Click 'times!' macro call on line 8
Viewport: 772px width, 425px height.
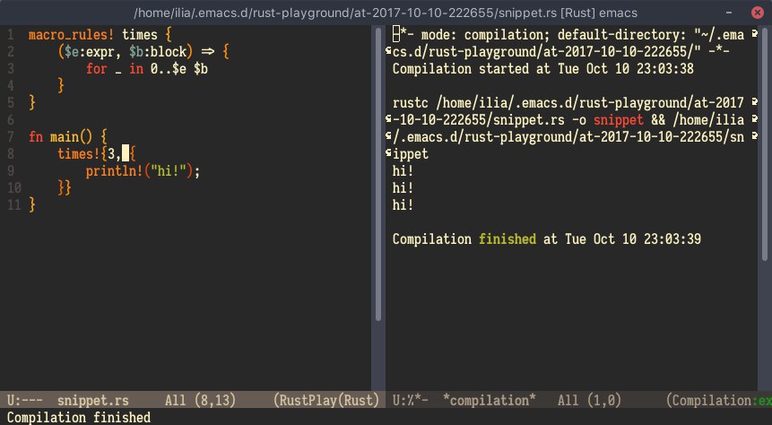(79, 153)
